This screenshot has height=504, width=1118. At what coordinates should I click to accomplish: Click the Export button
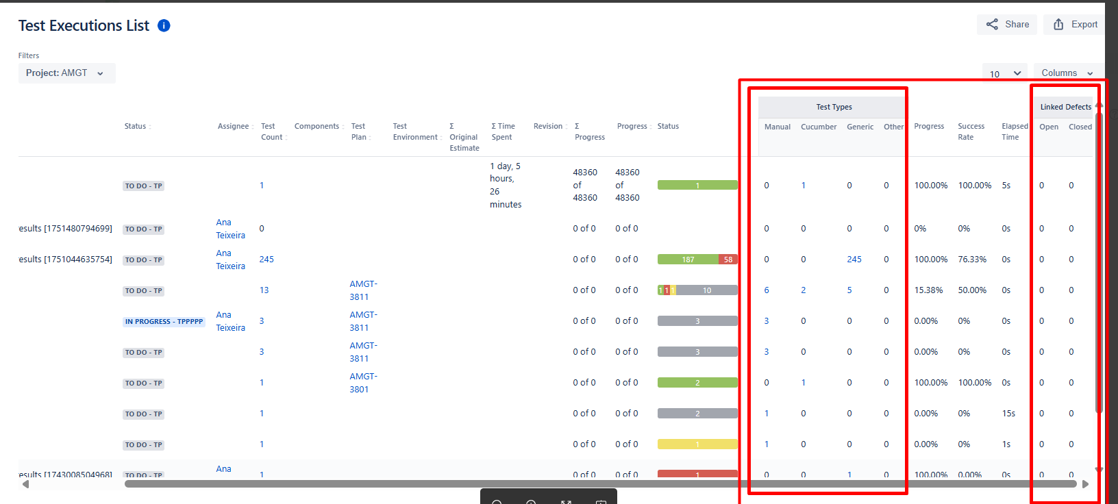point(1075,25)
